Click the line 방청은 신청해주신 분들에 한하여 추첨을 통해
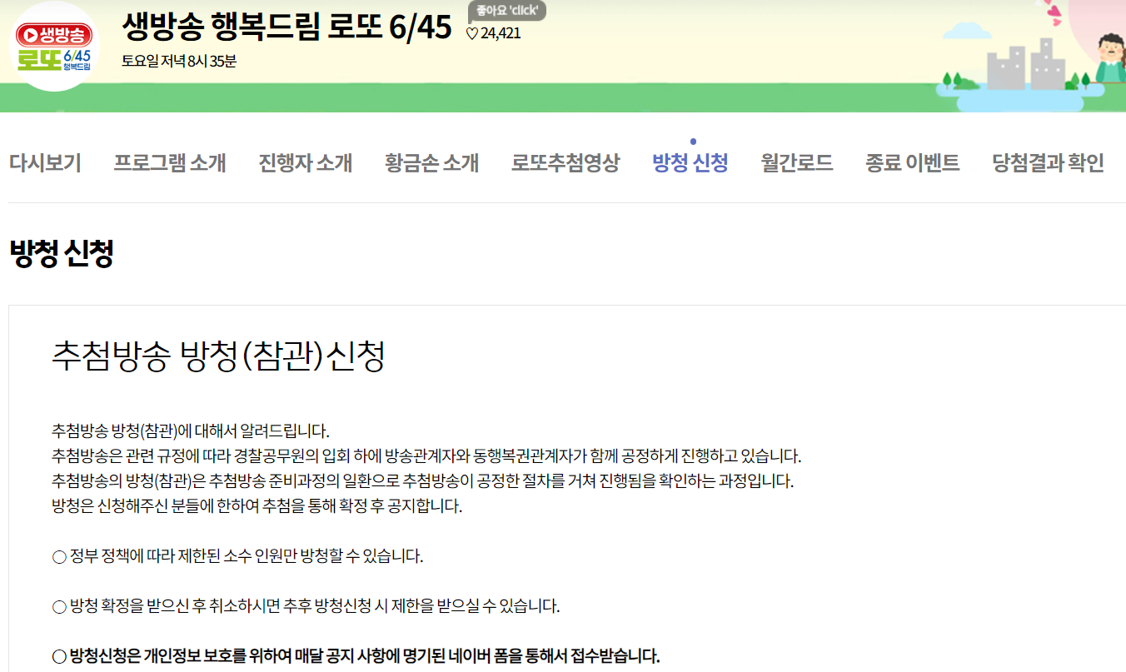The image size is (1126, 672). click(257, 506)
